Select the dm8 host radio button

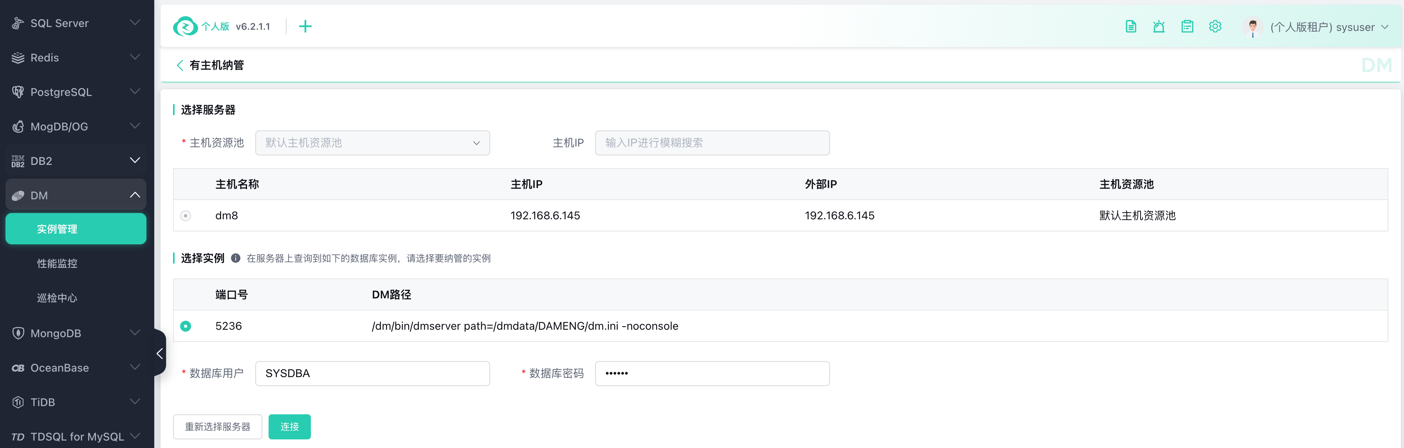pyautogui.click(x=185, y=216)
